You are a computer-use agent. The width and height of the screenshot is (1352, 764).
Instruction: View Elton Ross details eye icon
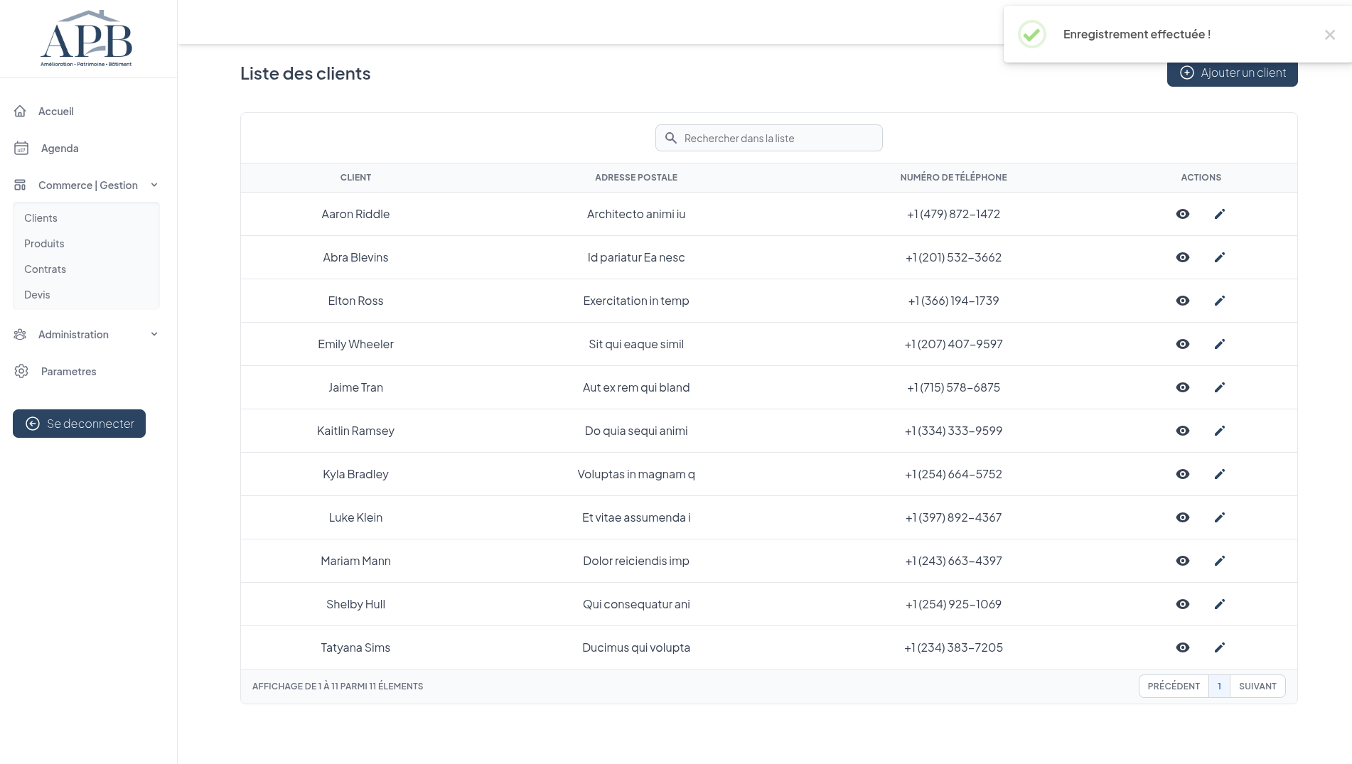1183,301
